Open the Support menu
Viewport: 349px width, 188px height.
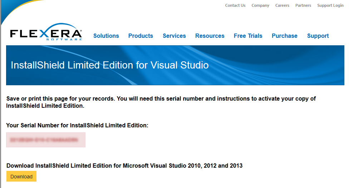tap(318, 36)
